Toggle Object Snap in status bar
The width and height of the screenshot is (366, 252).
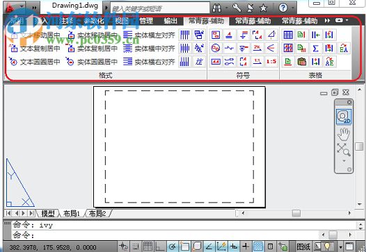184,246
